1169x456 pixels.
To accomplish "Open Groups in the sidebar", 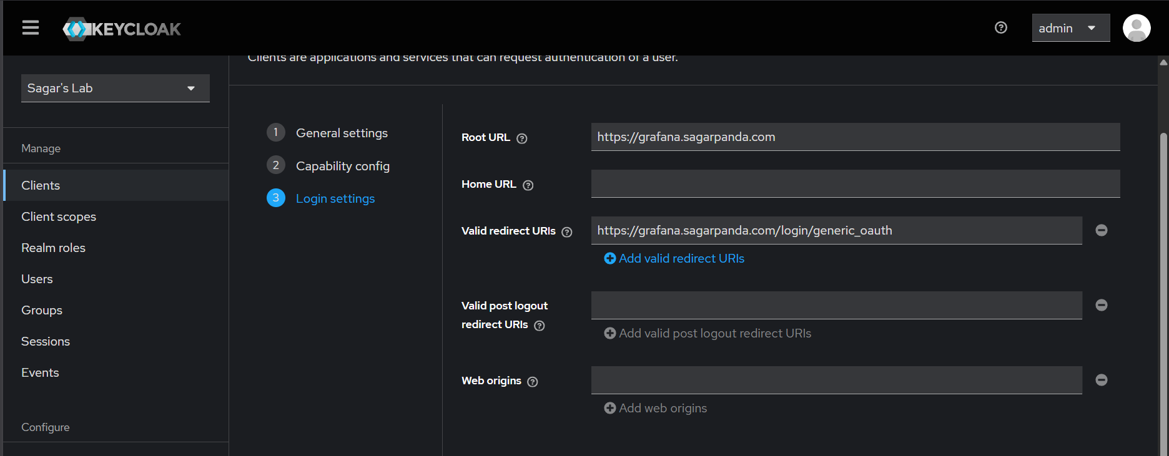I will [116, 310].
